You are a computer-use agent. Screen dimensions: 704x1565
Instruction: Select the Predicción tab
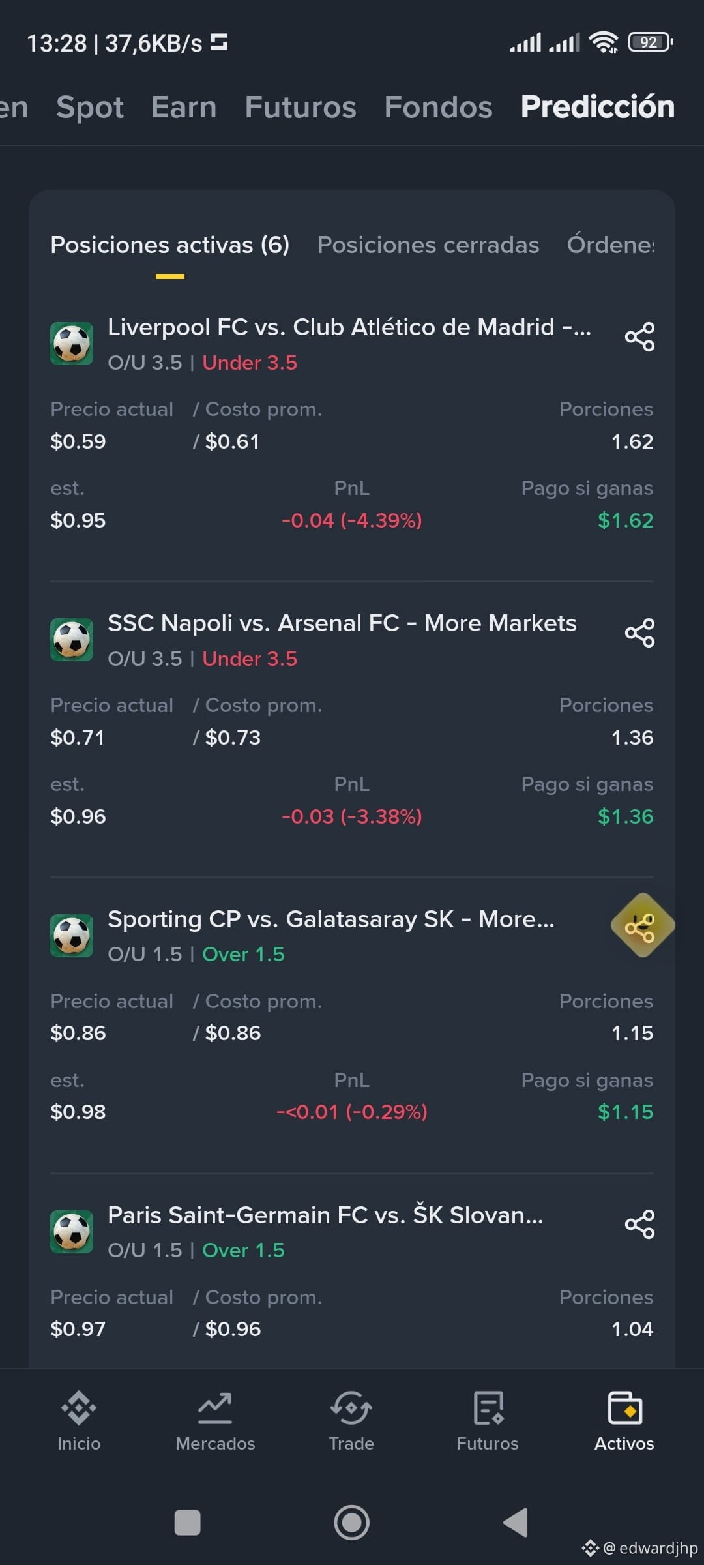tap(598, 107)
